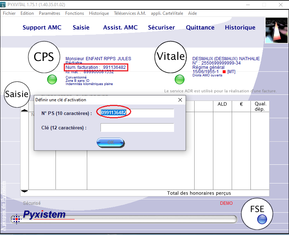
Task: Click the blue indicator inside FSE button
Action: coord(262,220)
